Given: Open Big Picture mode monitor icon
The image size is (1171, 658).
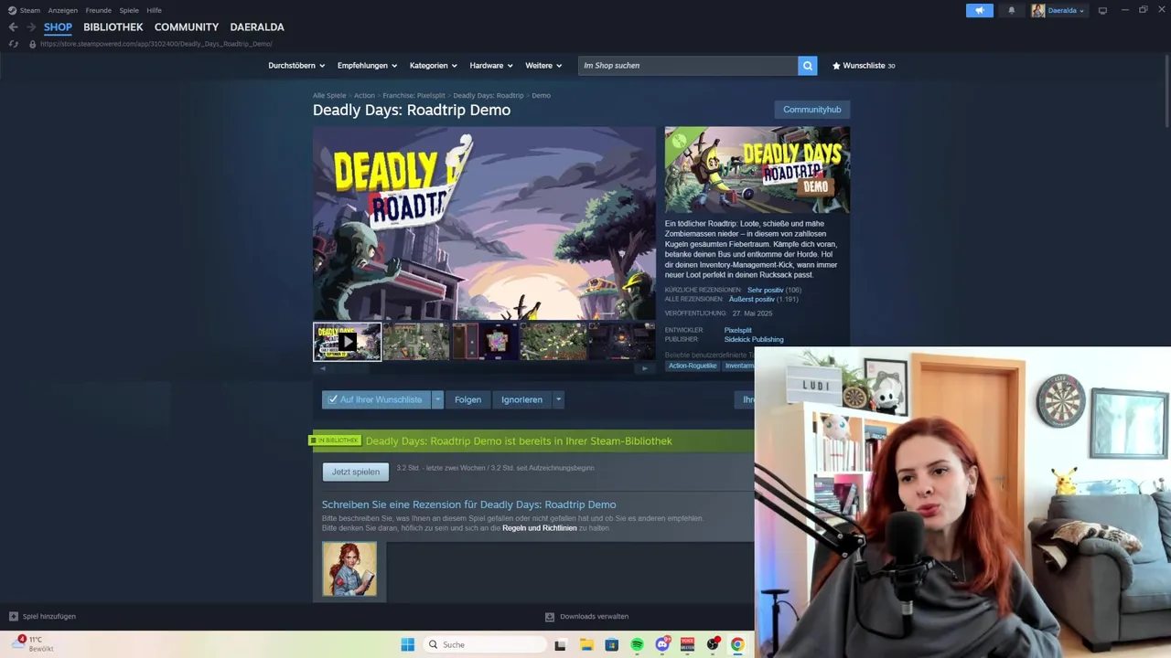Looking at the screenshot, I should point(1102,11).
